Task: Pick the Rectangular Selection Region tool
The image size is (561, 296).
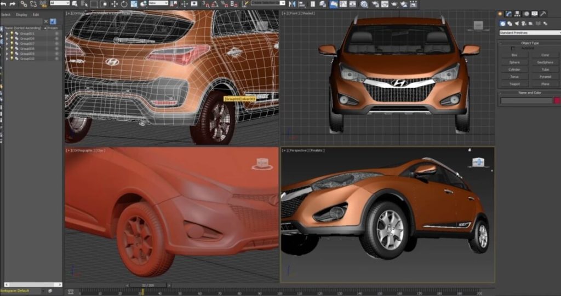Action: coord(94,4)
